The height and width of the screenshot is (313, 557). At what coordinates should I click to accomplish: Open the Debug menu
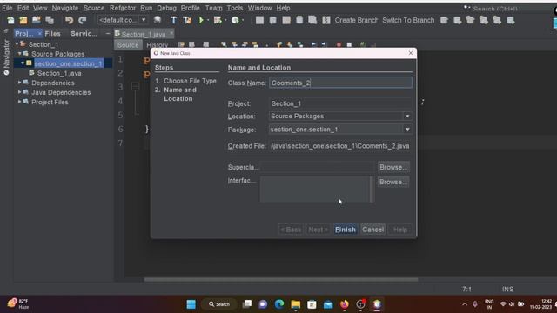point(166,8)
